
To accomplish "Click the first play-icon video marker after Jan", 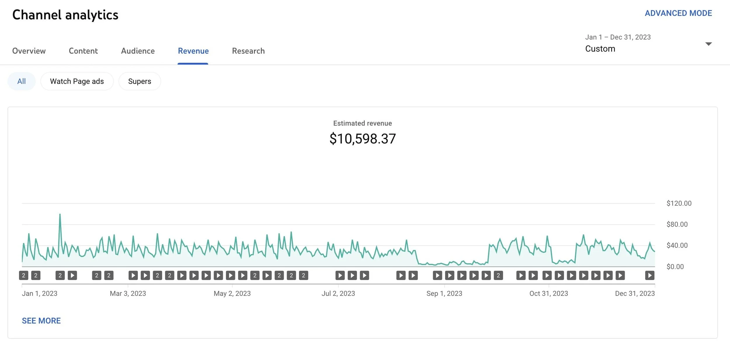I will tap(72, 275).
